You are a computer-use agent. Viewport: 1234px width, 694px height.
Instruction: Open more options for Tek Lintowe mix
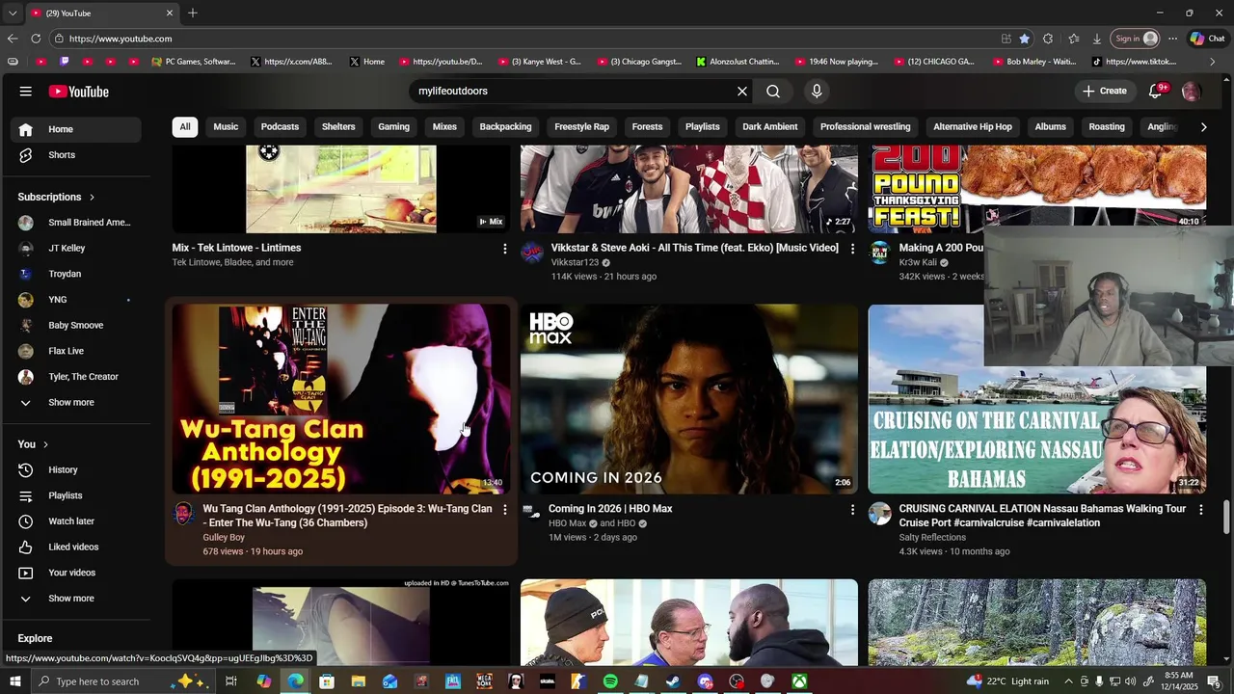504,249
